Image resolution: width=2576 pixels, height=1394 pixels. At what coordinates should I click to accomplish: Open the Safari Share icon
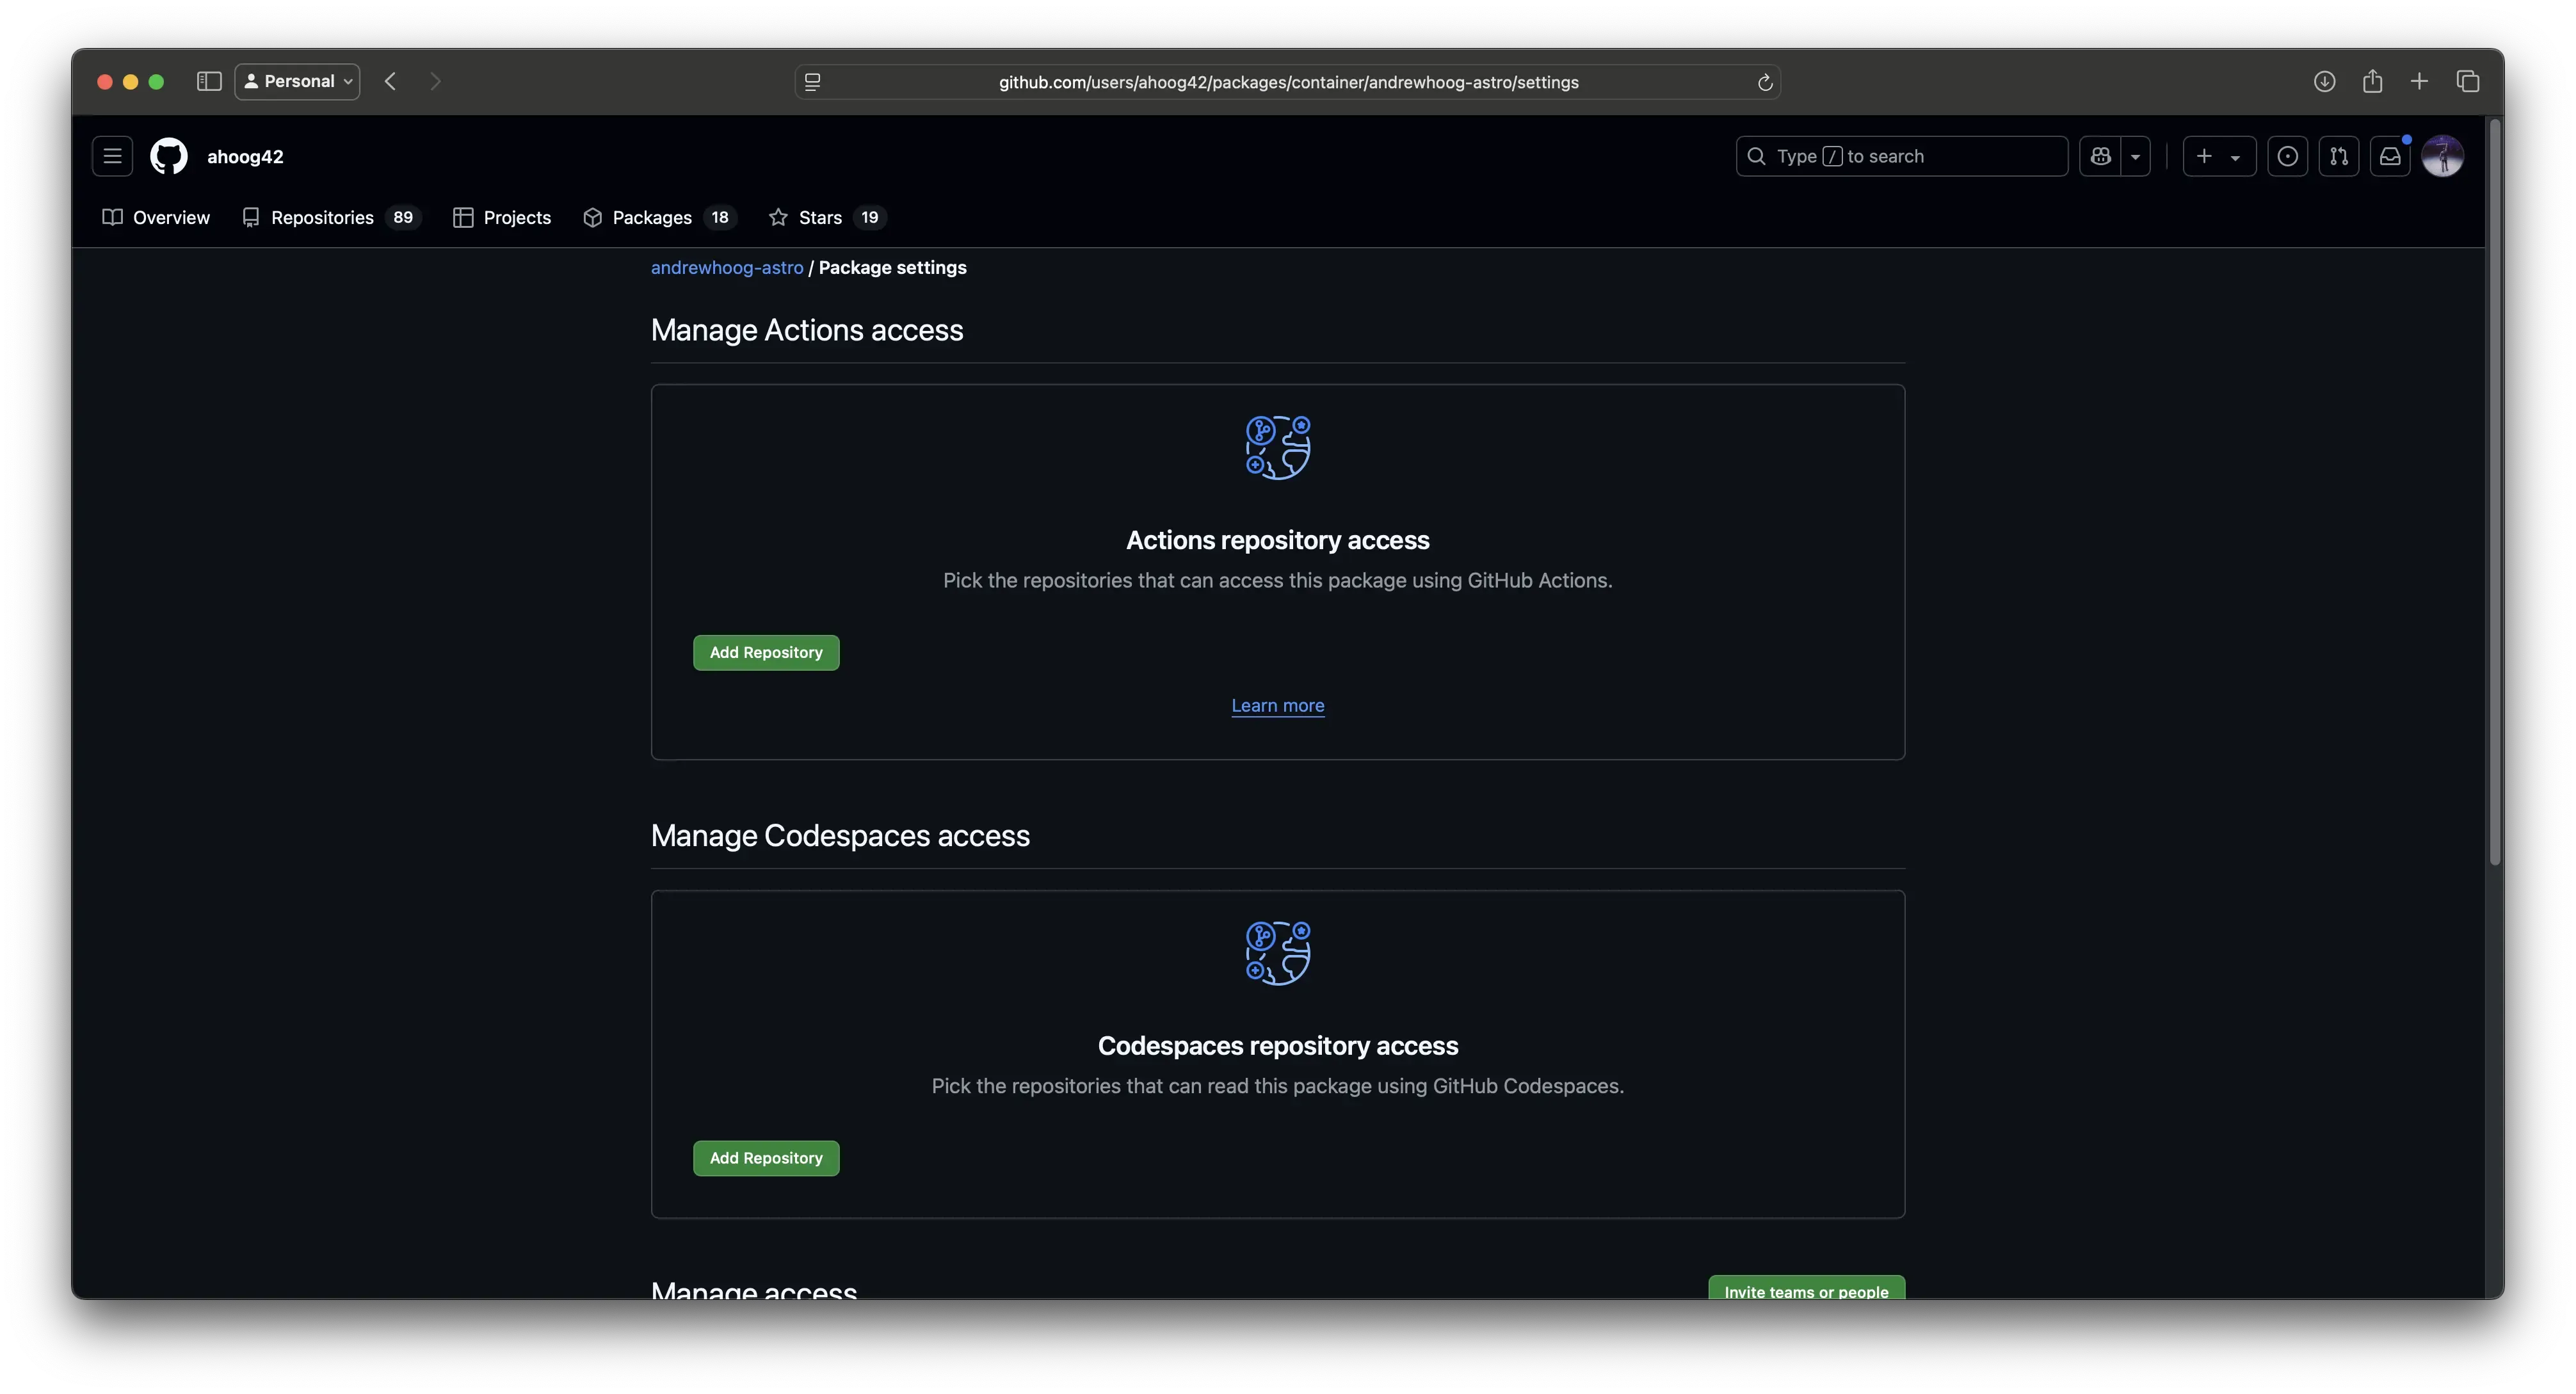click(x=2372, y=81)
